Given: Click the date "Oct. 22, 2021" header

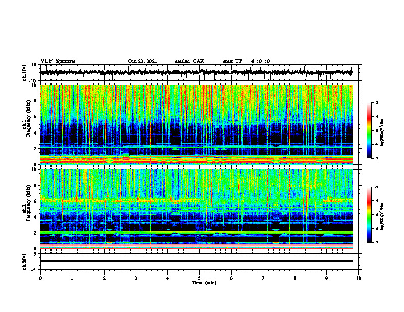Looking at the screenshot, I should tap(142, 61).
